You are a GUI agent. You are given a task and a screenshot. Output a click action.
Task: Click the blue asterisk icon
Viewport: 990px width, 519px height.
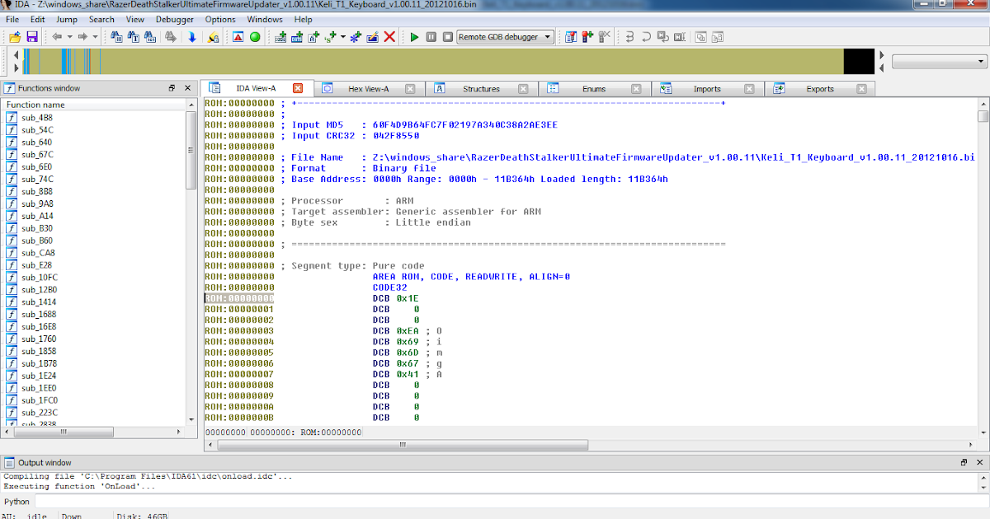pos(355,37)
